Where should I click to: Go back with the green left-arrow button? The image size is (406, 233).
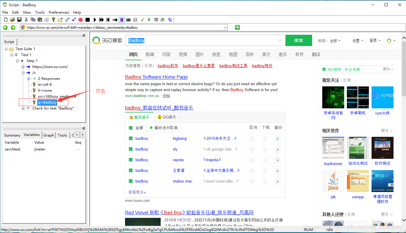pos(5,27)
